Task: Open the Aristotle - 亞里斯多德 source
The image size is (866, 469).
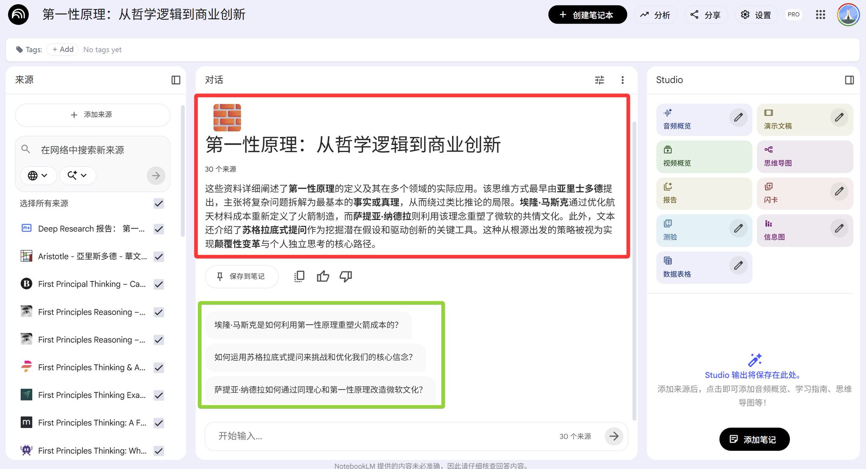Action: click(x=93, y=256)
